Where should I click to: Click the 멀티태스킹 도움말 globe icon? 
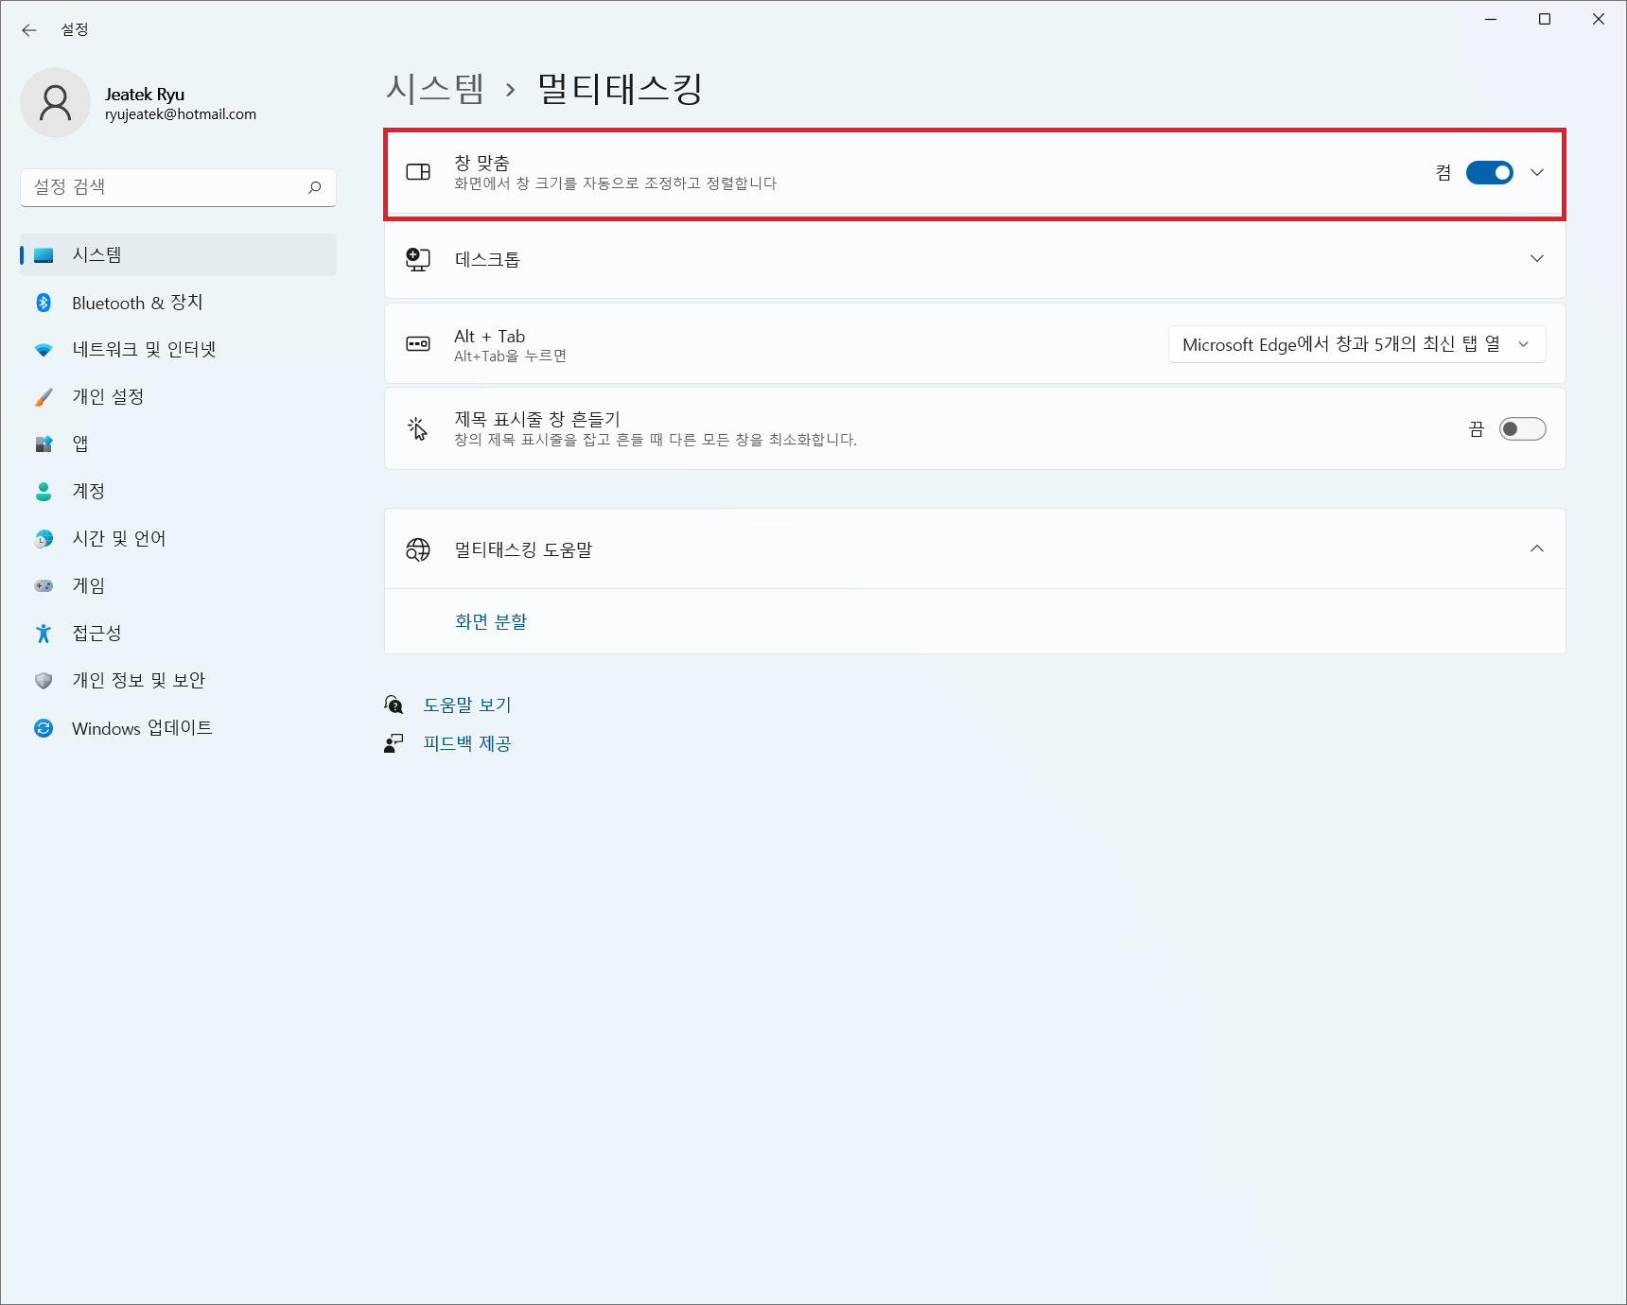[x=418, y=549]
